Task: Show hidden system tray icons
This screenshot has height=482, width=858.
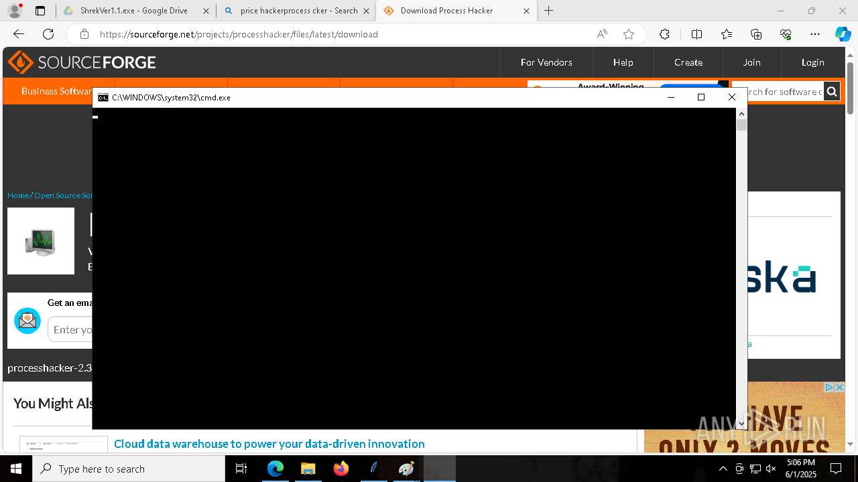Action: point(723,469)
